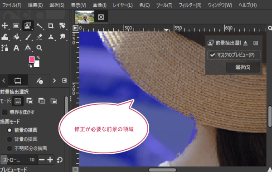Reset colors to default black and white
This screenshot has height=172, width=272.
click(x=30, y=66)
